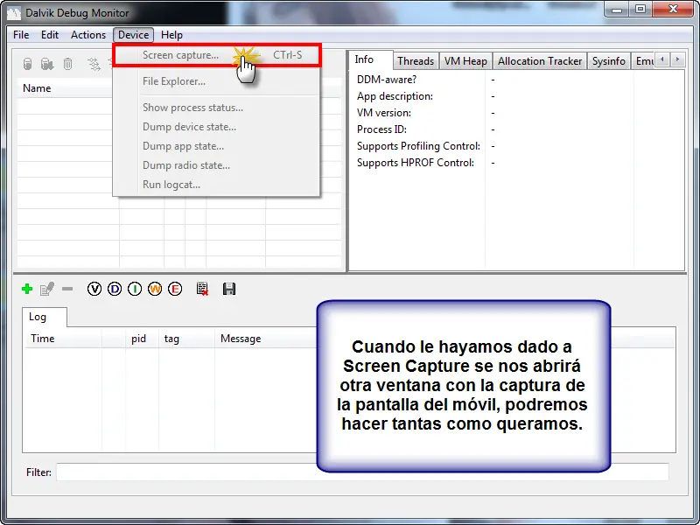Toggle Verbose (V) log level
The height and width of the screenshot is (525, 700).
click(94, 289)
